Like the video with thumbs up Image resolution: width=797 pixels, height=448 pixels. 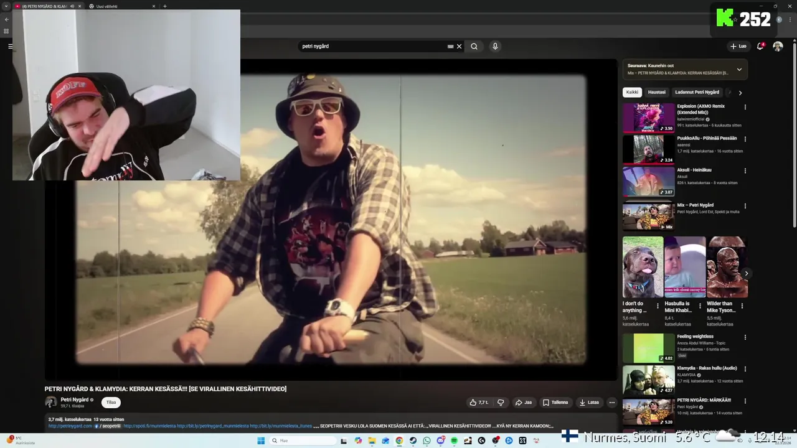[479, 403]
